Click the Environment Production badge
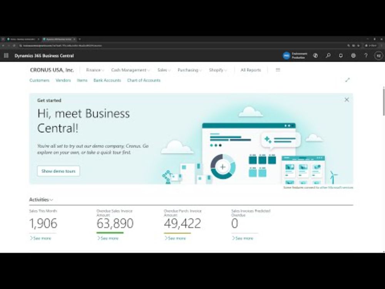 click(x=295, y=55)
